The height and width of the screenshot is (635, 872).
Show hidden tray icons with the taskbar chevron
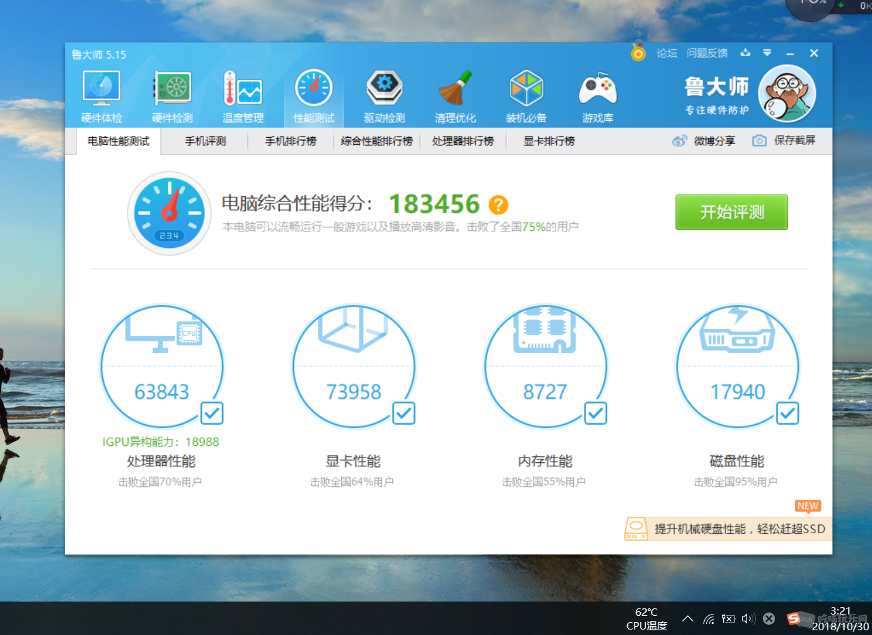pyautogui.click(x=688, y=619)
